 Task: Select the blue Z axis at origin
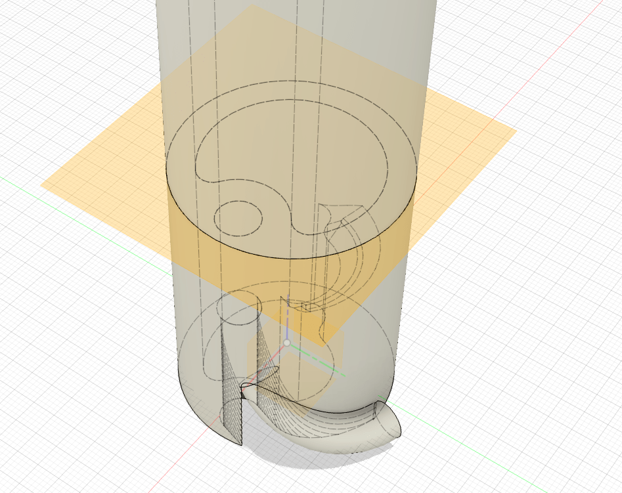pos(286,328)
